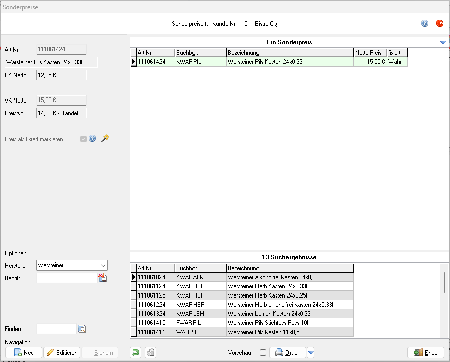Click Bezeichnung header in search results
This screenshot has height=362, width=450.
(x=289, y=268)
